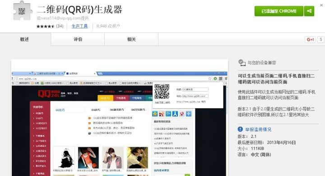The width and height of the screenshot is (325, 176).
Task: Click the 版本: 2.1 text
Action: coord(247,136)
